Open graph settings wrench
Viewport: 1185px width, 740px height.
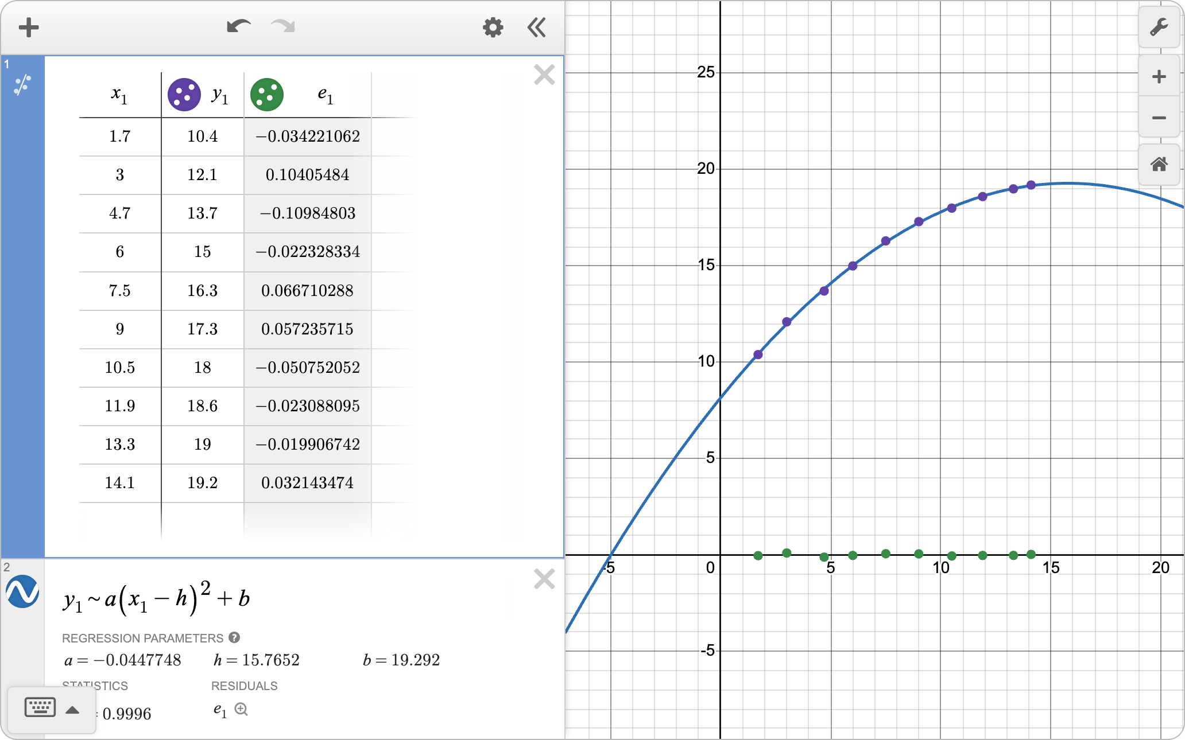(1159, 27)
